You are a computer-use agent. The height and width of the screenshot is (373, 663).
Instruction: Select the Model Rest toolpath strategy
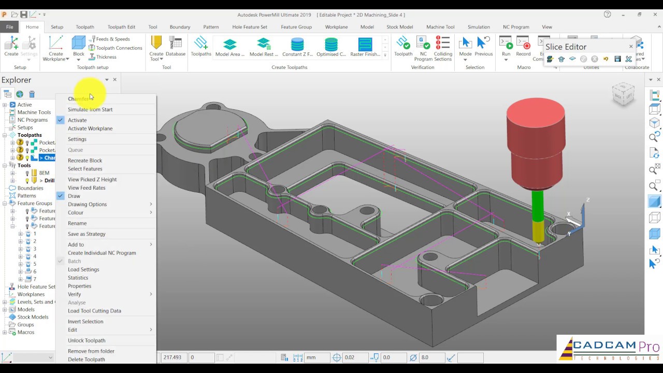264,47
